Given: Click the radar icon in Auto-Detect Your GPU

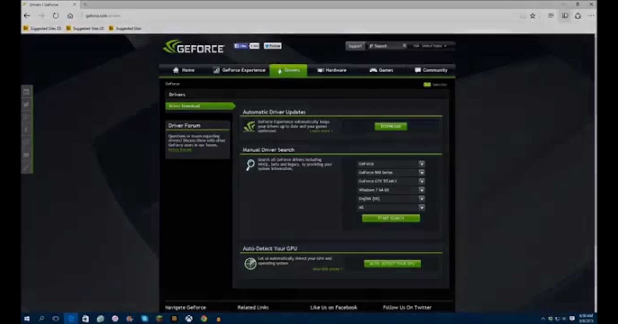Looking at the screenshot, I should (x=250, y=264).
